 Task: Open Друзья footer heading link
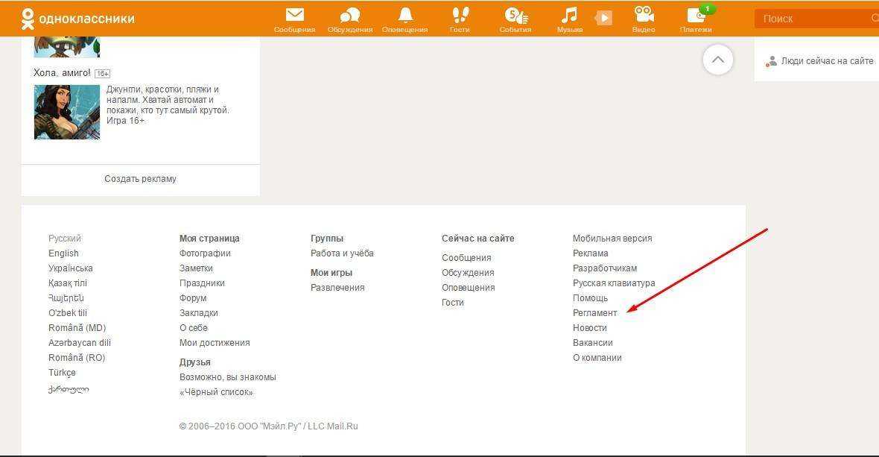pos(195,362)
